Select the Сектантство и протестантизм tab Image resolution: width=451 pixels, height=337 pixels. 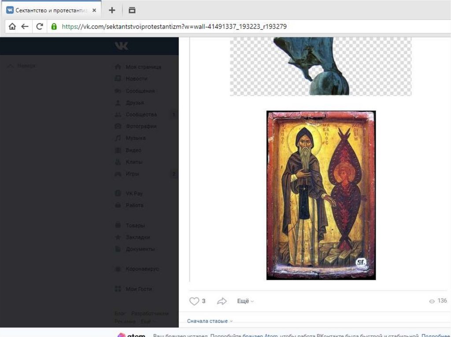51,11
